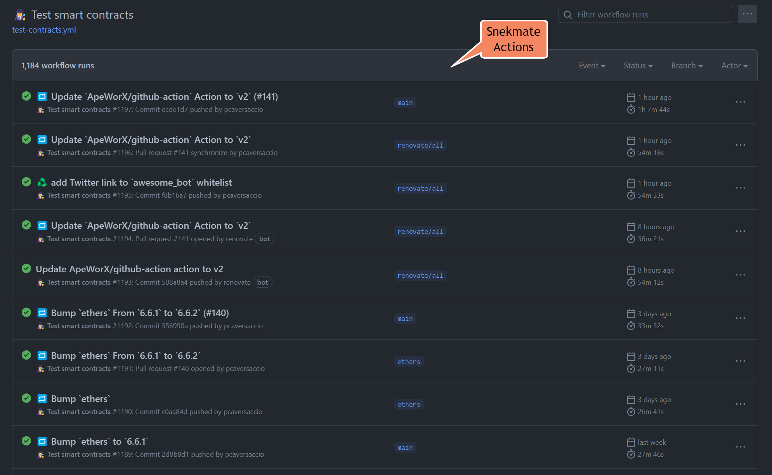Open the test-contracts.yml workflow file
The image size is (772, 475).
(x=44, y=30)
